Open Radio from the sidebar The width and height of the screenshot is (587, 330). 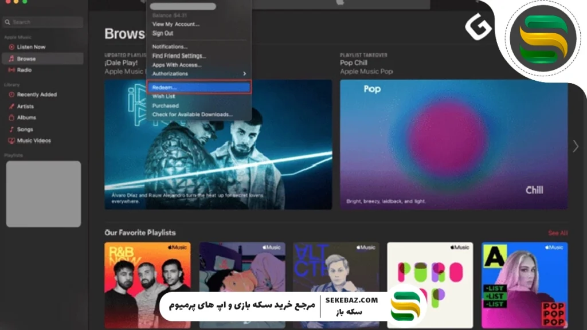24,70
